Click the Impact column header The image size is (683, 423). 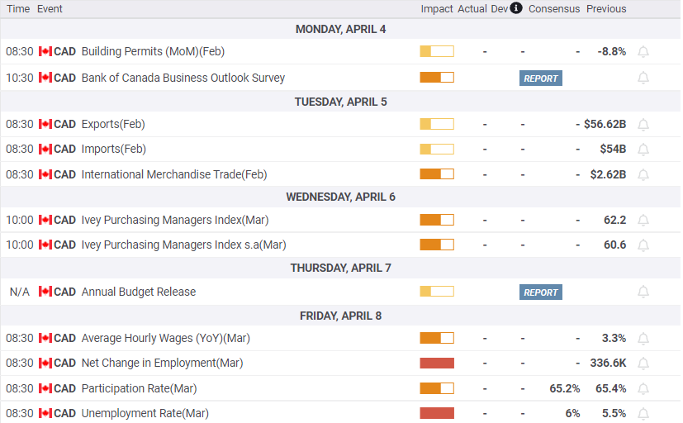pyautogui.click(x=436, y=9)
